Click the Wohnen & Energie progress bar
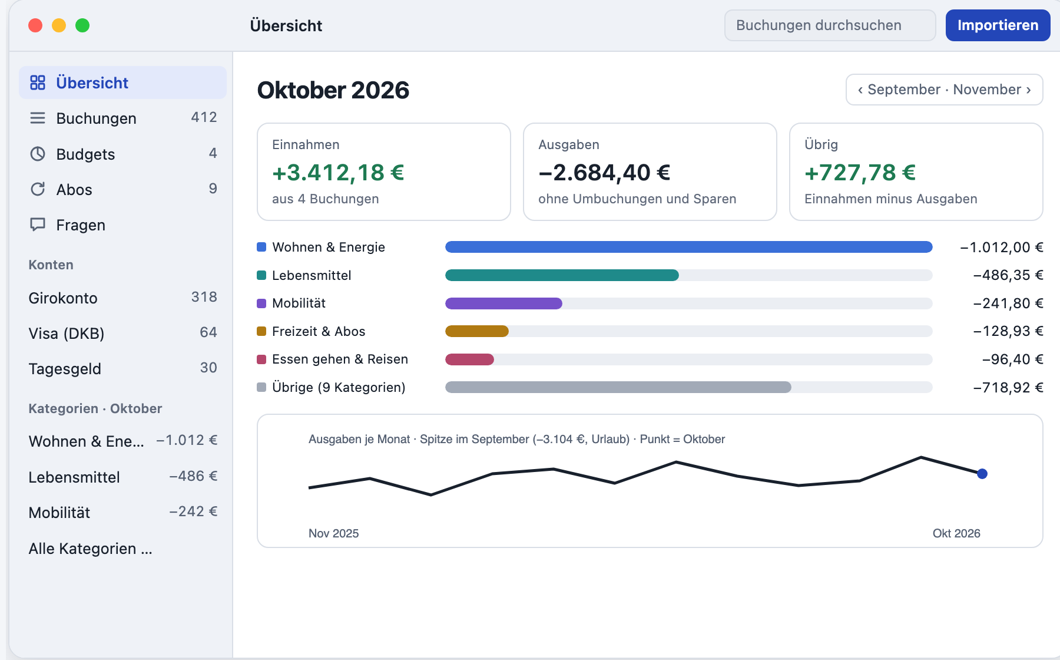Screen dimensions: 1060x660 pos(689,247)
